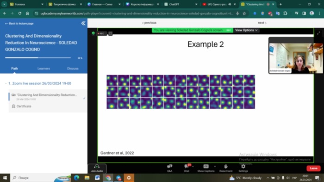Switch to the Learners tab
This screenshot has height=182, width=324.
(44, 69)
